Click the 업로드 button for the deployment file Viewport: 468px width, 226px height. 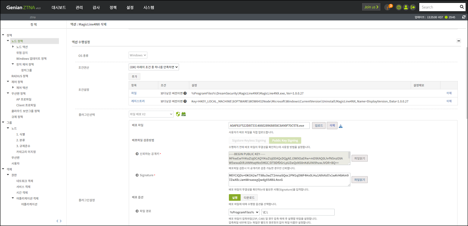[319, 126]
